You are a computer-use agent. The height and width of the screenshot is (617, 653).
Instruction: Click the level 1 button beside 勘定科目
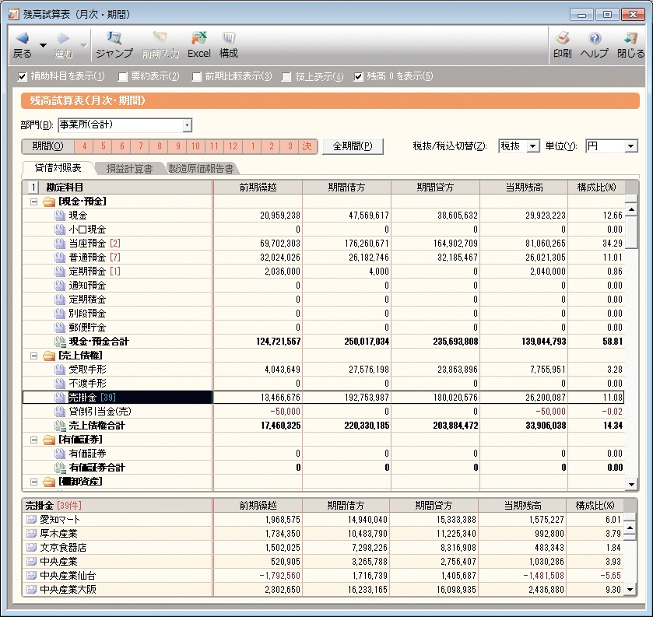(33, 188)
